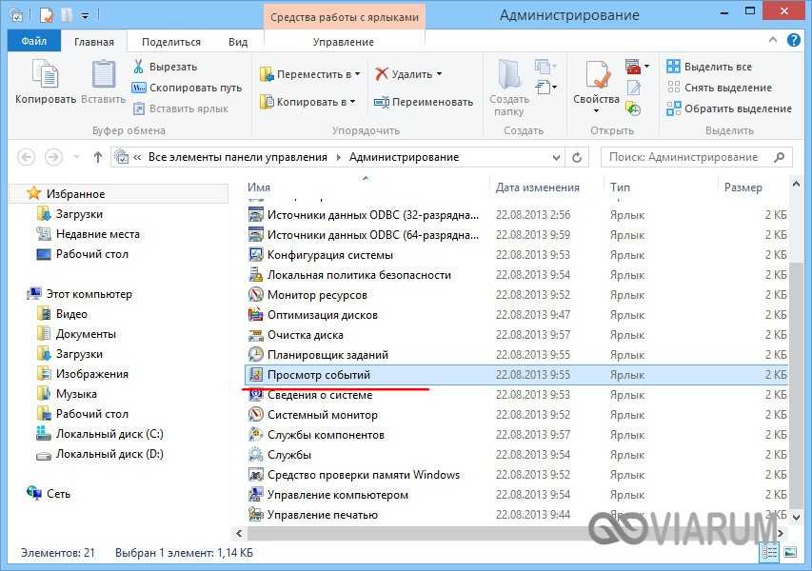Viewport: 812px width, 571px height.
Task: Expand the Копировать в dropdown
Action: 353,102
